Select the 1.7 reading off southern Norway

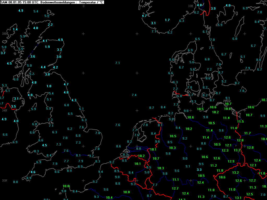coord(167,20)
